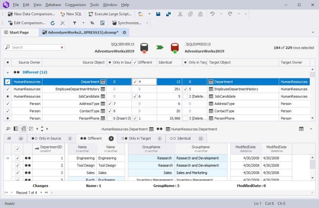This screenshot has width=319, height=208.
Task: Swap source and target with arrows icon
Action: click(x=92, y=23)
